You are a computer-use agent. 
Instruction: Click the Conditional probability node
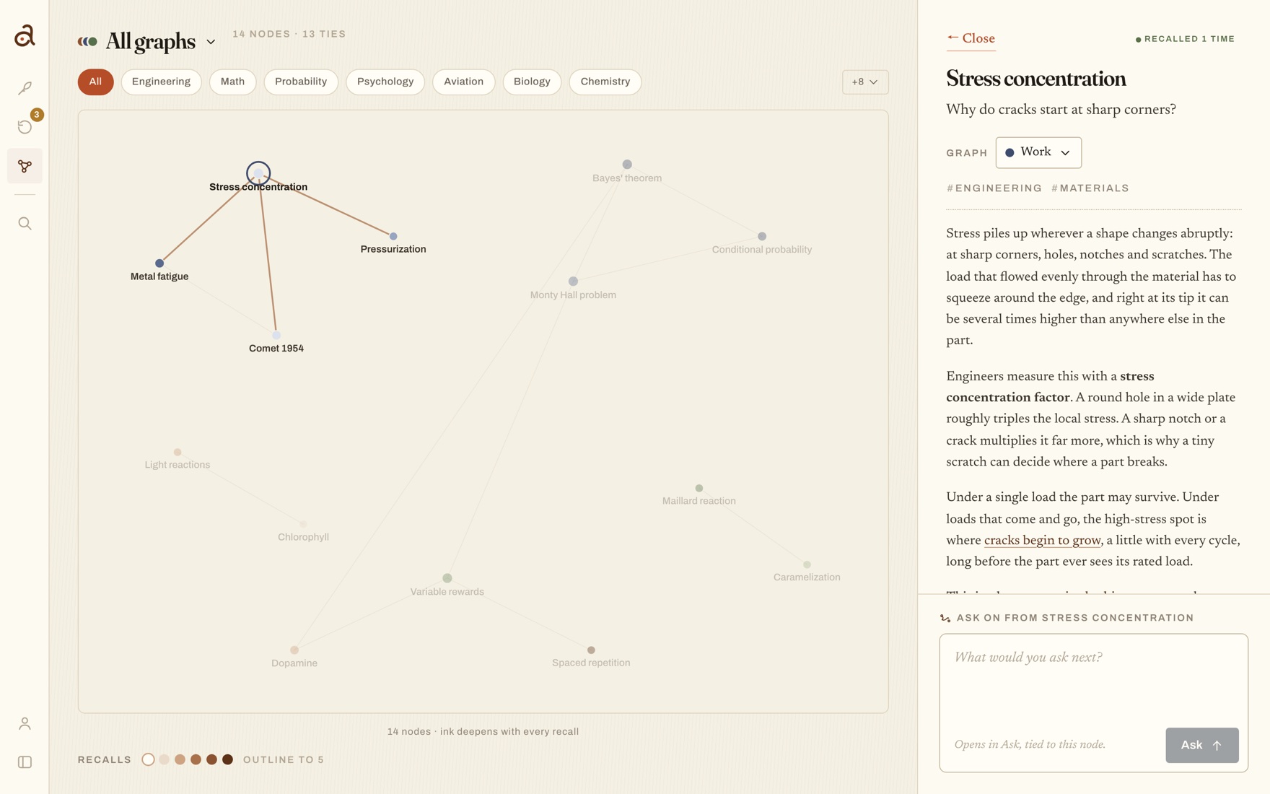coord(762,236)
